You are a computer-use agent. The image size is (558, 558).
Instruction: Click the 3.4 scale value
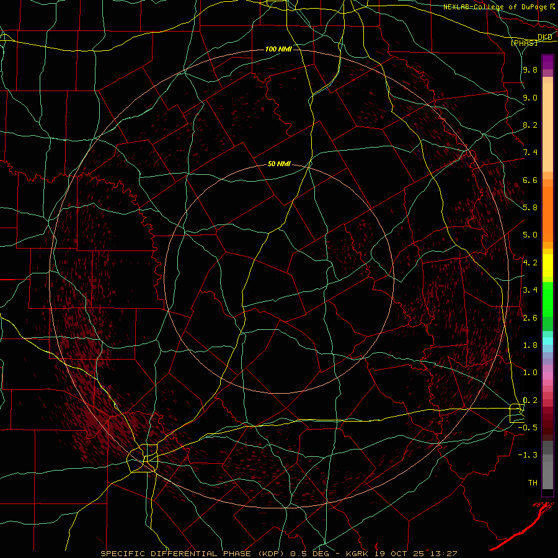[x=530, y=290]
